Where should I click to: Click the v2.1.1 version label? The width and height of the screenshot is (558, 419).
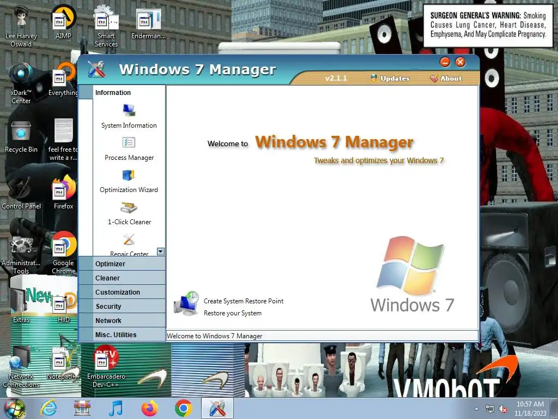(x=336, y=79)
